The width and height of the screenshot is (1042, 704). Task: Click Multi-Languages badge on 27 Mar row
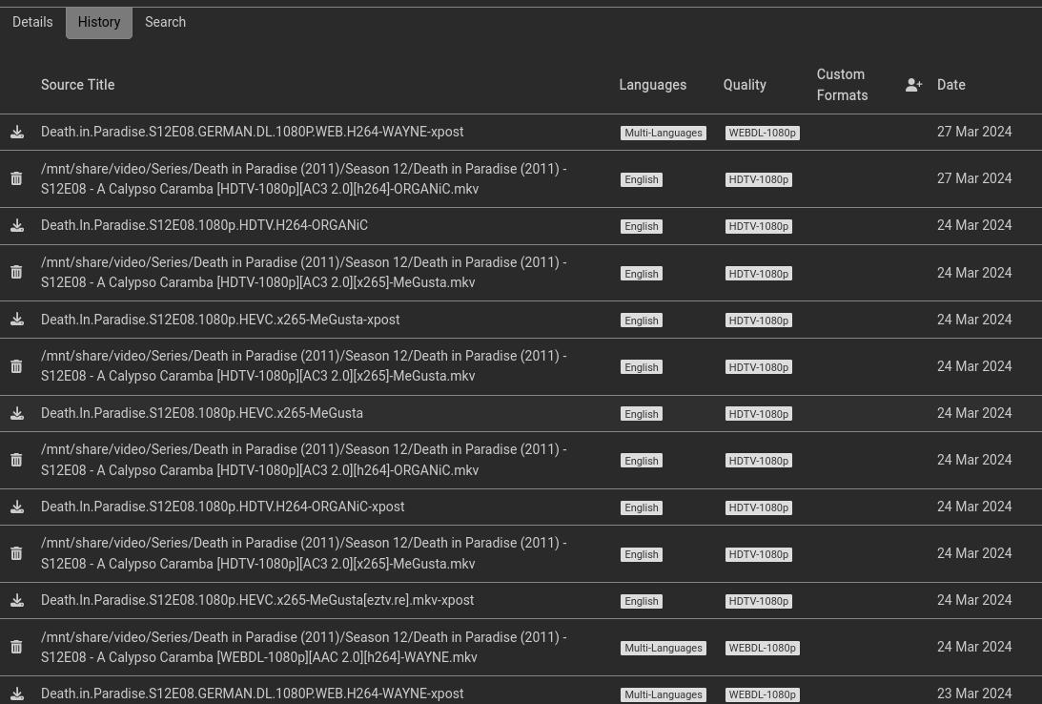point(663,134)
